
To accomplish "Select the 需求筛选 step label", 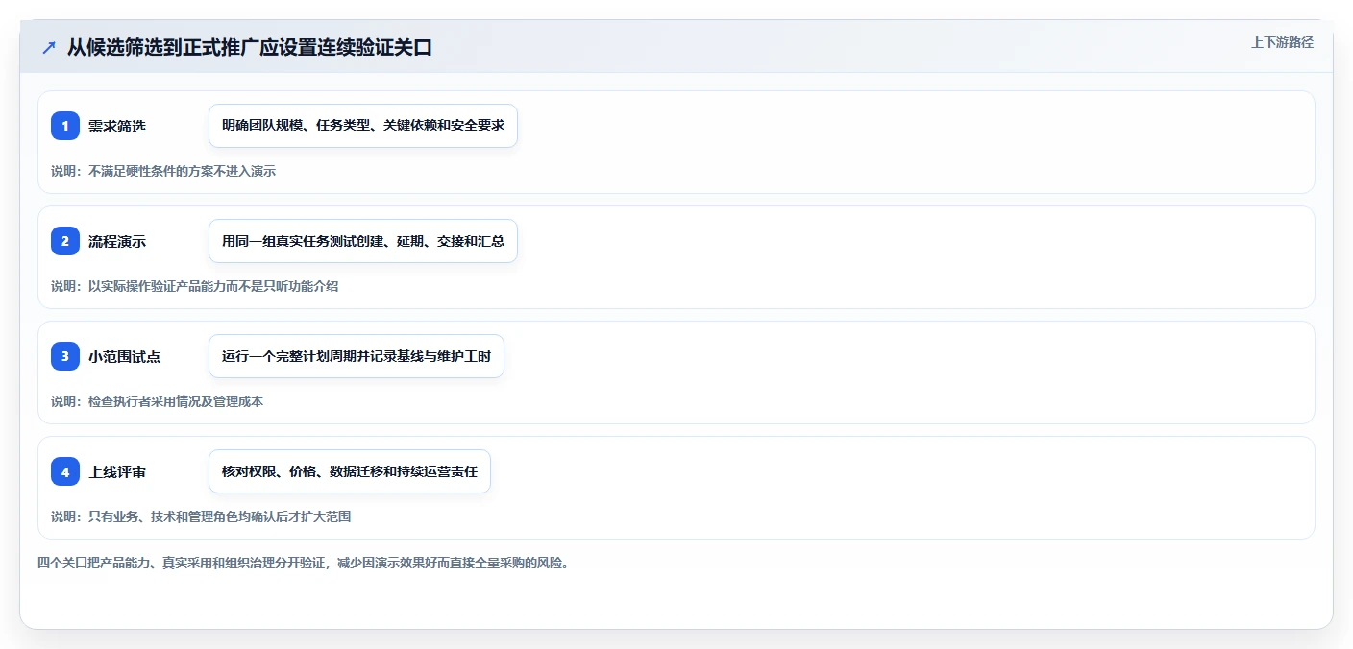I will 117,126.
